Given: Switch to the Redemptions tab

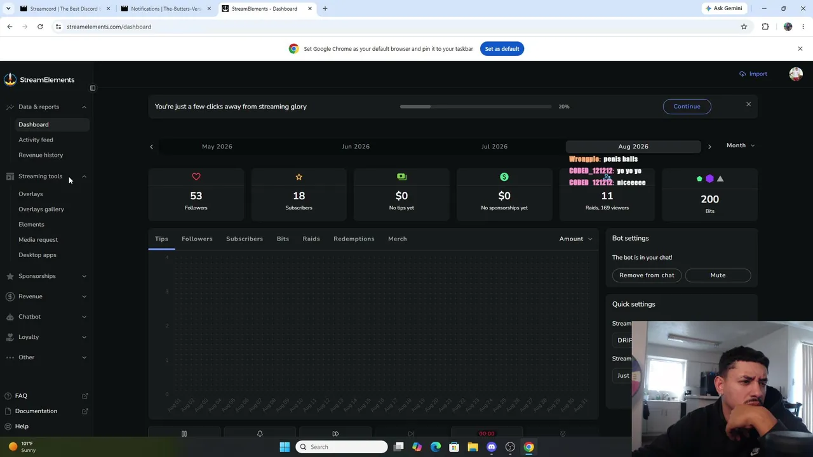Looking at the screenshot, I should point(354,239).
